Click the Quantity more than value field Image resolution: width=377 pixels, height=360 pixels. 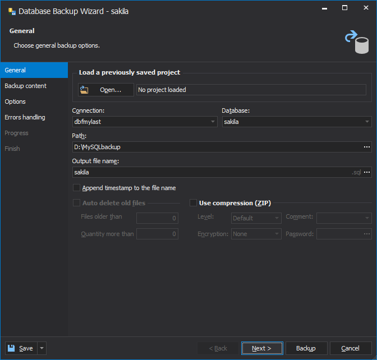click(x=157, y=234)
